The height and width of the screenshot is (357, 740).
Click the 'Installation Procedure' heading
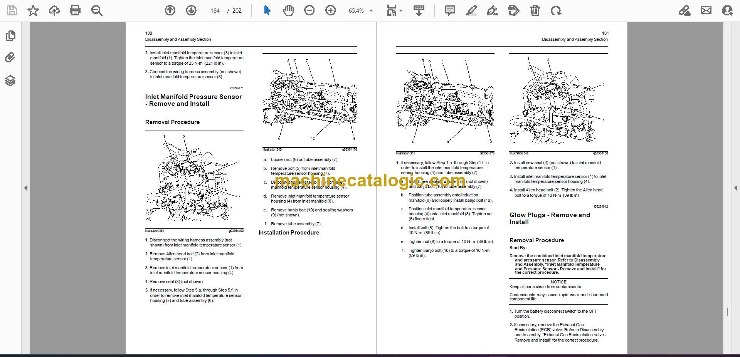(289, 233)
